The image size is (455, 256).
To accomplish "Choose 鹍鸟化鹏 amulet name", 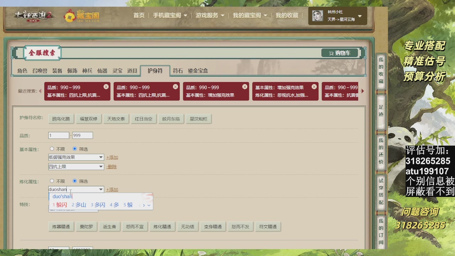I will (61, 119).
